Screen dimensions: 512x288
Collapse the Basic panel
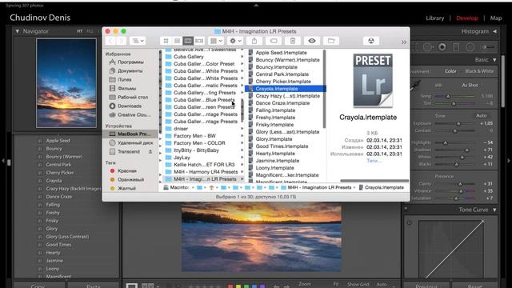(x=494, y=60)
